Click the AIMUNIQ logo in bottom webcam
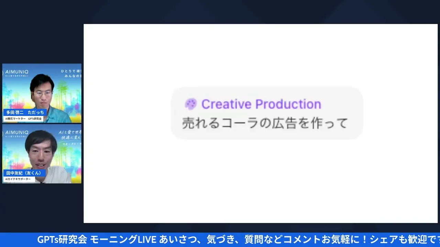 click(x=16, y=133)
